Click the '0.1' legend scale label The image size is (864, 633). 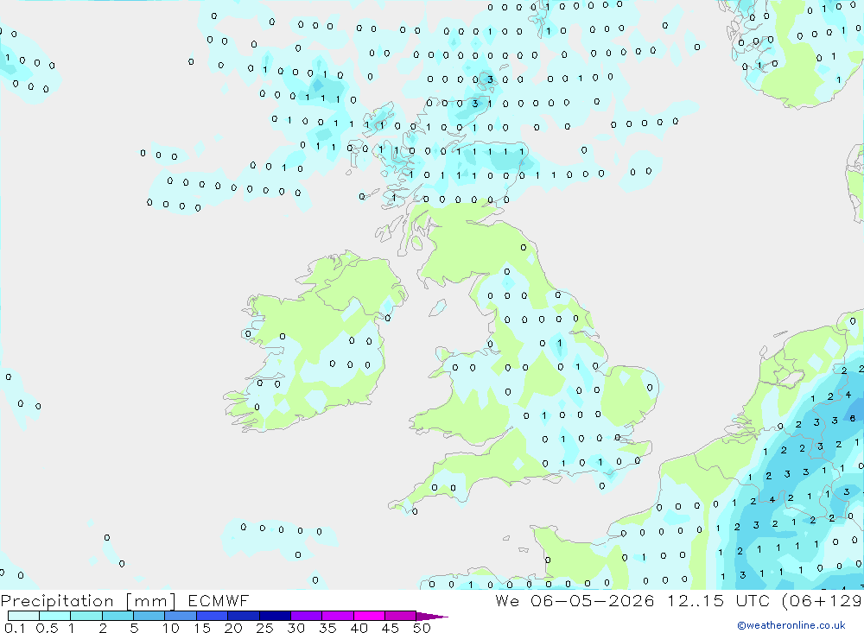pos(15,628)
